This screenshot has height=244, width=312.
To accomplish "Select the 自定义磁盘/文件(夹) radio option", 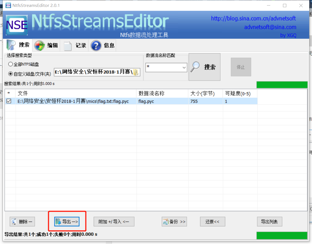I will click(10, 74).
